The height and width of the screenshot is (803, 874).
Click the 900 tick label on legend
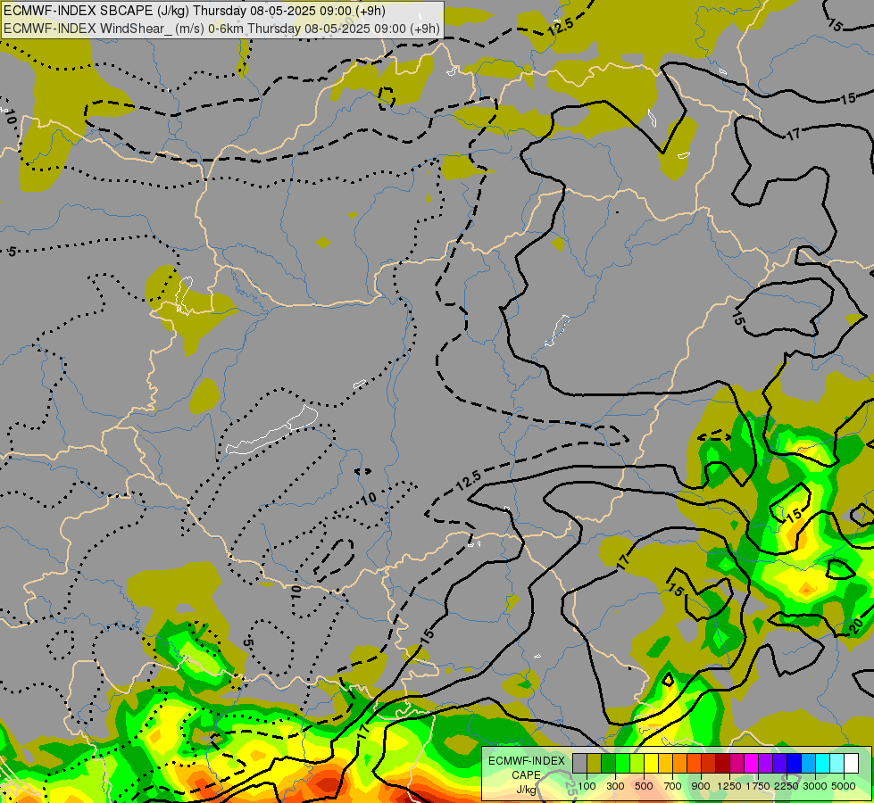coord(701,786)
